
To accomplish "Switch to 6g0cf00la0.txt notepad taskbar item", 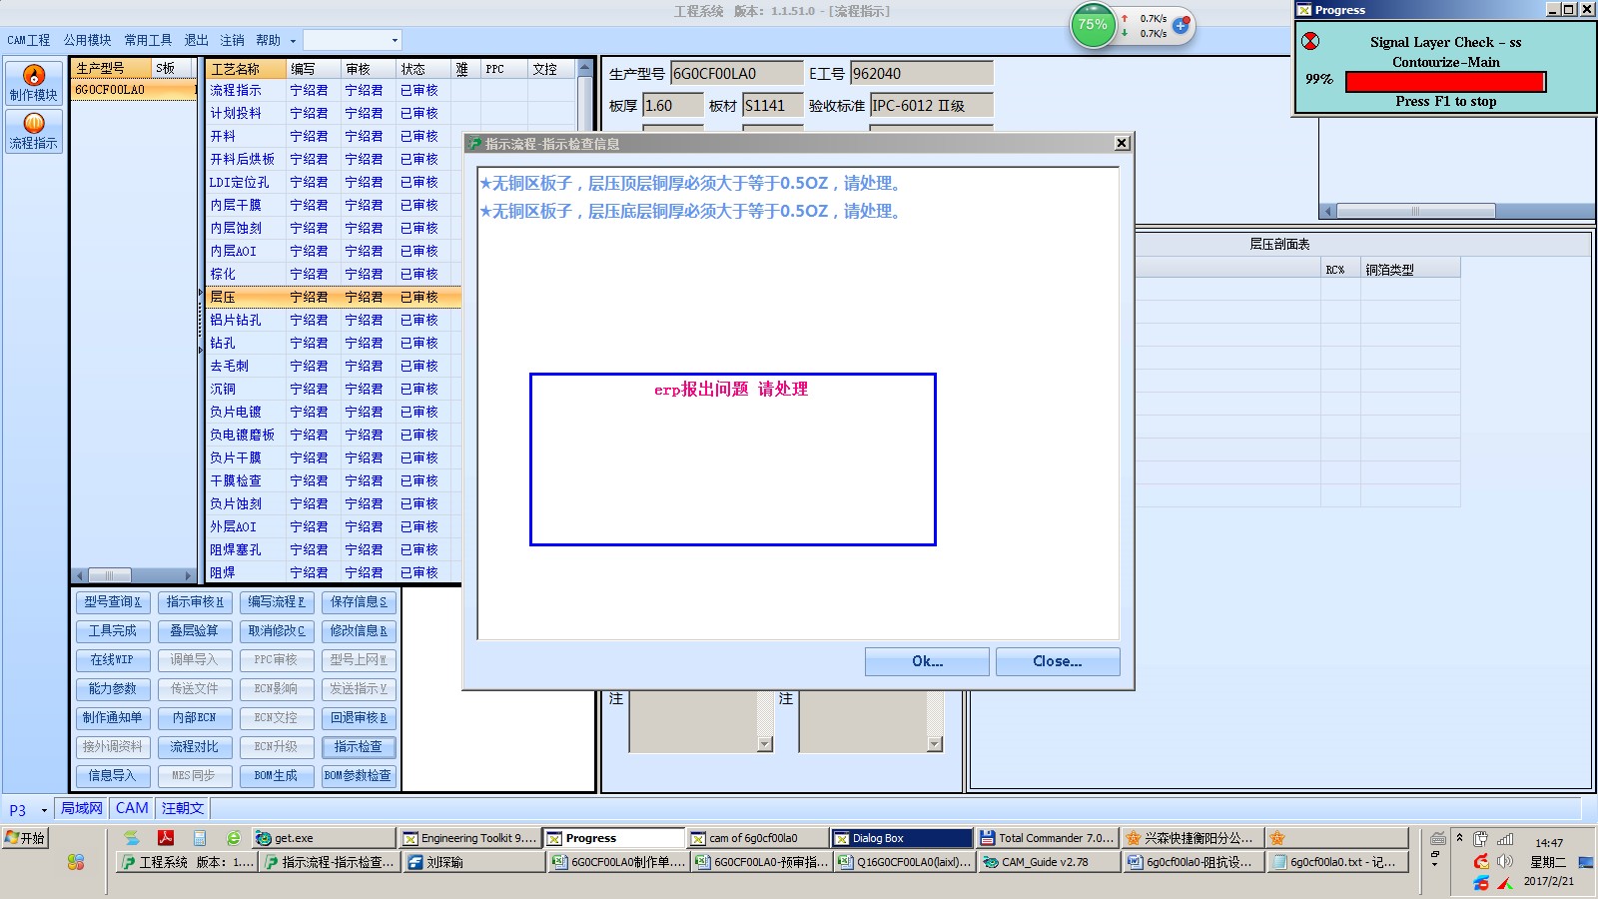I will pos(1338,862).
